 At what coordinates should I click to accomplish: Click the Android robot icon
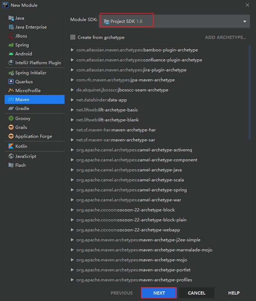(x=11, y=54)
